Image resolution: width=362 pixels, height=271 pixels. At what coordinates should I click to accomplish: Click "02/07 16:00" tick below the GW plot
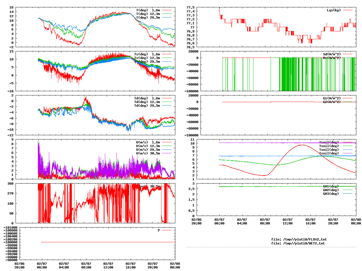[x=311, y=221]
